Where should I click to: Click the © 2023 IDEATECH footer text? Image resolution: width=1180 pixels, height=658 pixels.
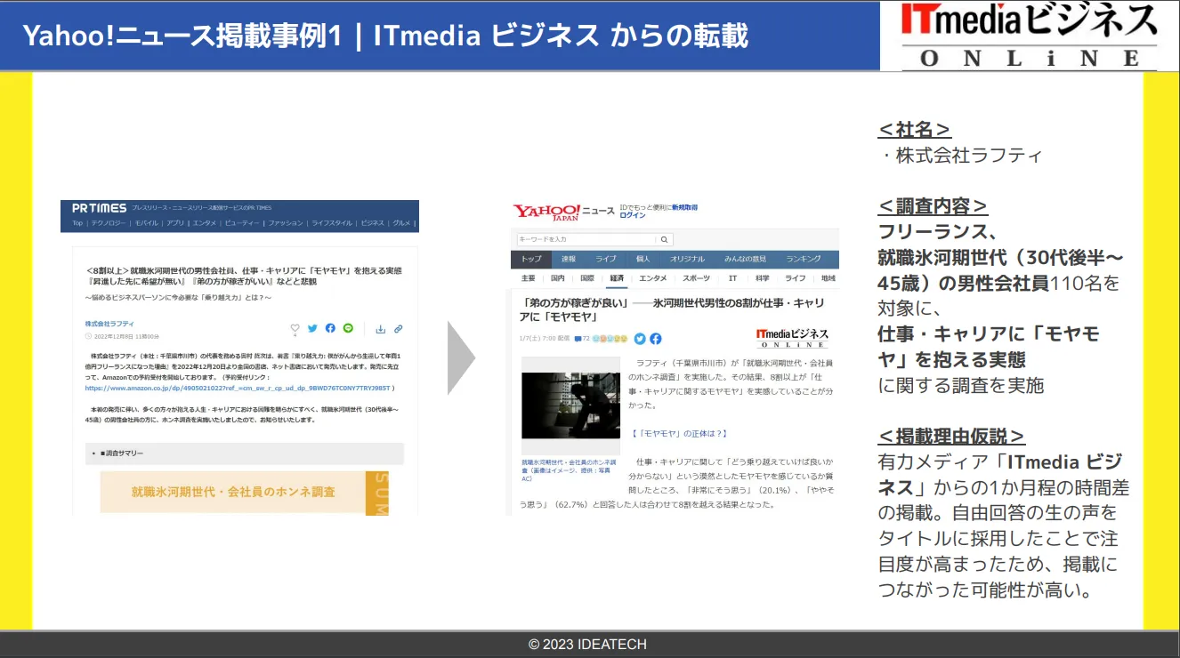(587, 644)
